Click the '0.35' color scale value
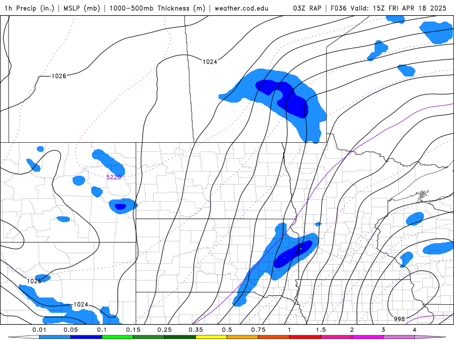 [196, 330]
